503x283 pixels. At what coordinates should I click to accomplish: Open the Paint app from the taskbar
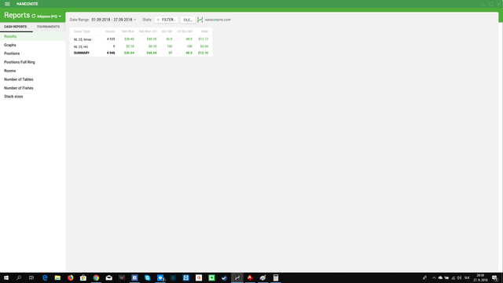point(263,277)
